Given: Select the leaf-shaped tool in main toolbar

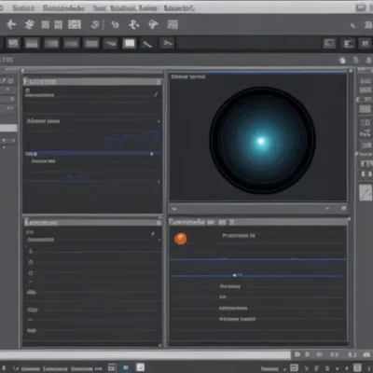Looking at the screenshot, I should coord(153,24).
